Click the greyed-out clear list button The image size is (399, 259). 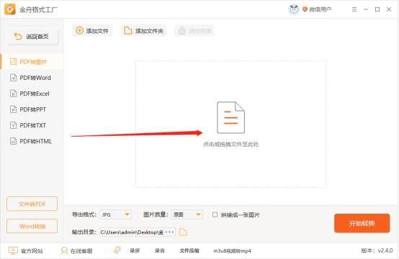point(194,31)
